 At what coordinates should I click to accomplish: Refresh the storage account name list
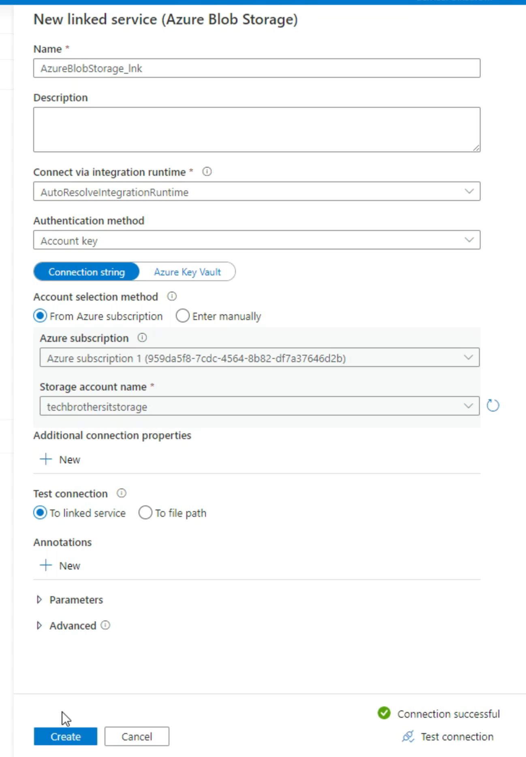(x=494, y=405)
